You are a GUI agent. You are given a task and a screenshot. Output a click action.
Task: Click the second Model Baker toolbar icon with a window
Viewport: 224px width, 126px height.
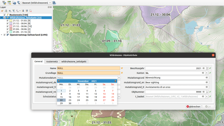tap(9, 3)
